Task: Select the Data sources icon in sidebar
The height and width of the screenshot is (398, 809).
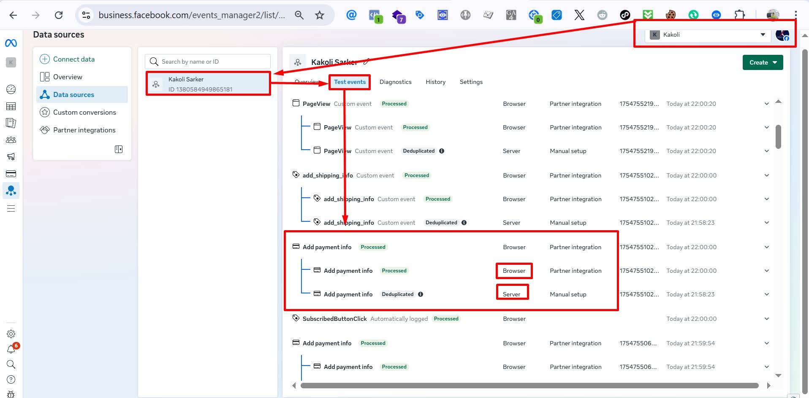Action: pyautogui.click(x=11, y=191)
